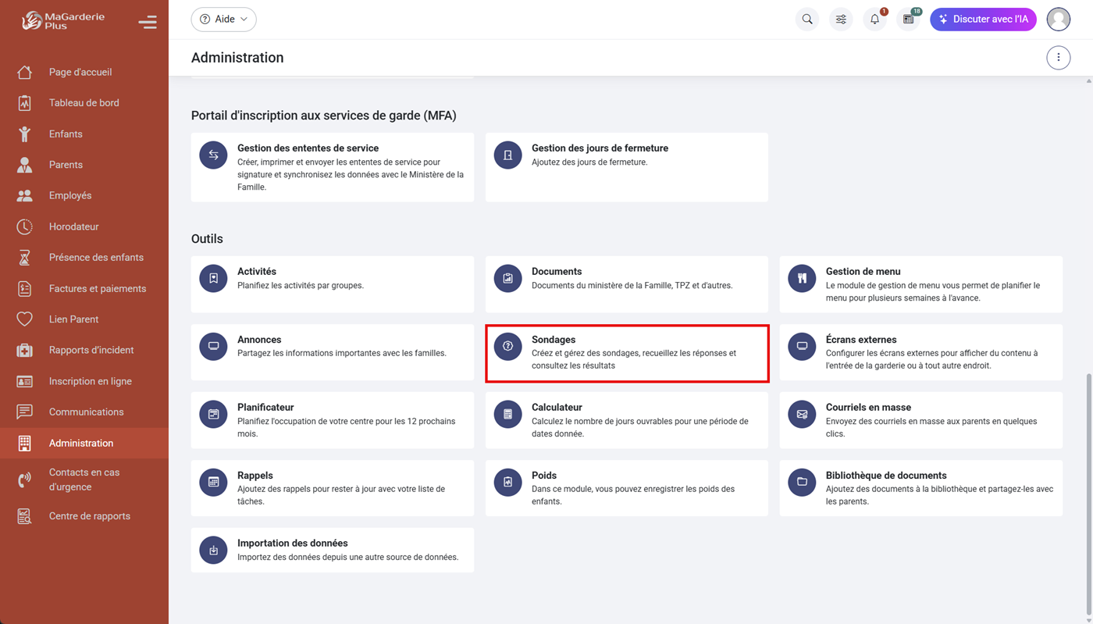Click the Sondages question mark icon

coord(507,346)
